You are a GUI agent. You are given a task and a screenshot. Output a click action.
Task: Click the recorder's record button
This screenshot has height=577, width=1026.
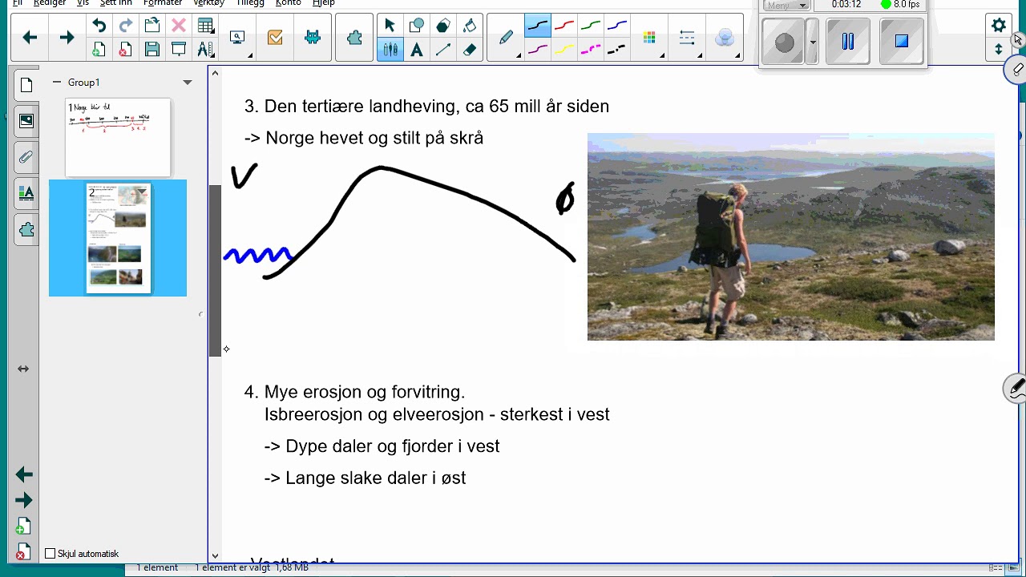pos(784,43)
